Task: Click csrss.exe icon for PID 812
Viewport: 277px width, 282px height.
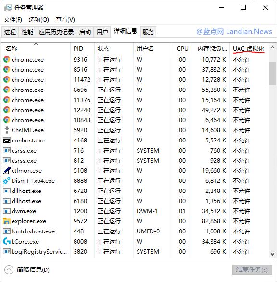Action: click(7, 160)
